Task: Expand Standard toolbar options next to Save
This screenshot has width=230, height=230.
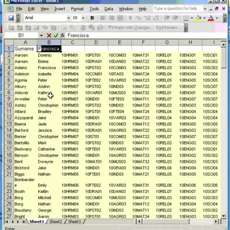Action: point(18,18)
